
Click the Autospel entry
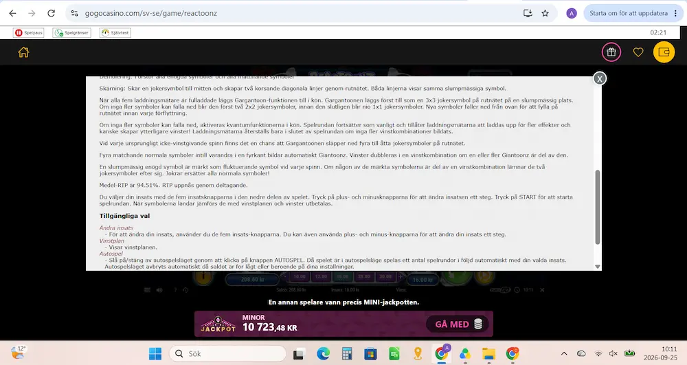coord(111,254)
